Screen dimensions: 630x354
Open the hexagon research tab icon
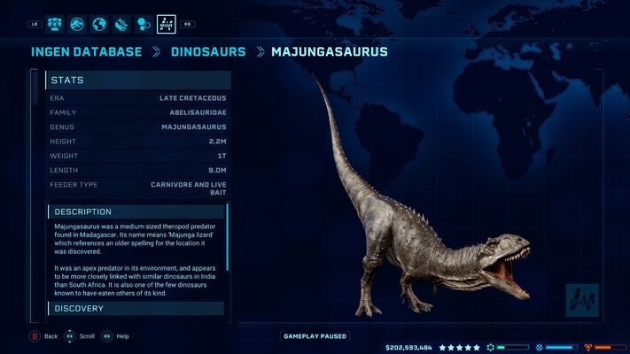pyautogui.click(x=144, y=24)
